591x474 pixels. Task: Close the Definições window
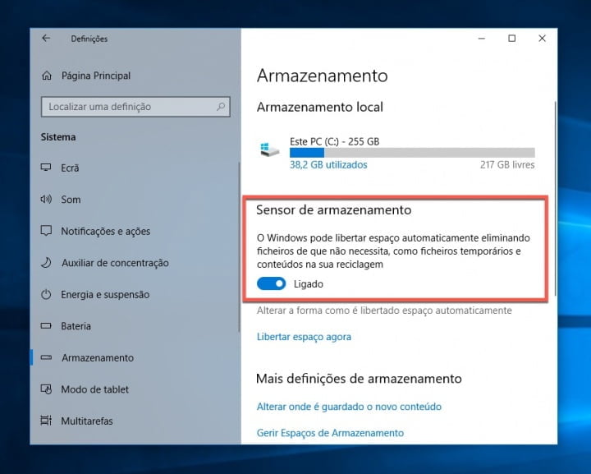click(542, 38)
